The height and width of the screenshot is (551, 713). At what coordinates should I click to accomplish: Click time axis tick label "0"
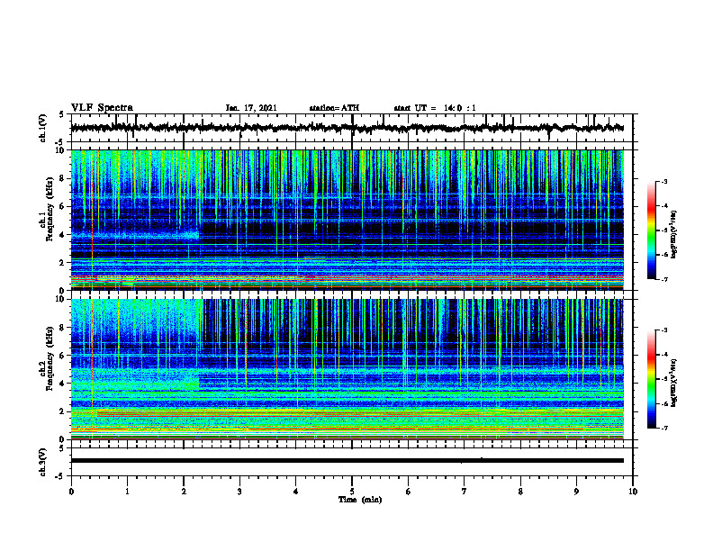tap(71, 492)
